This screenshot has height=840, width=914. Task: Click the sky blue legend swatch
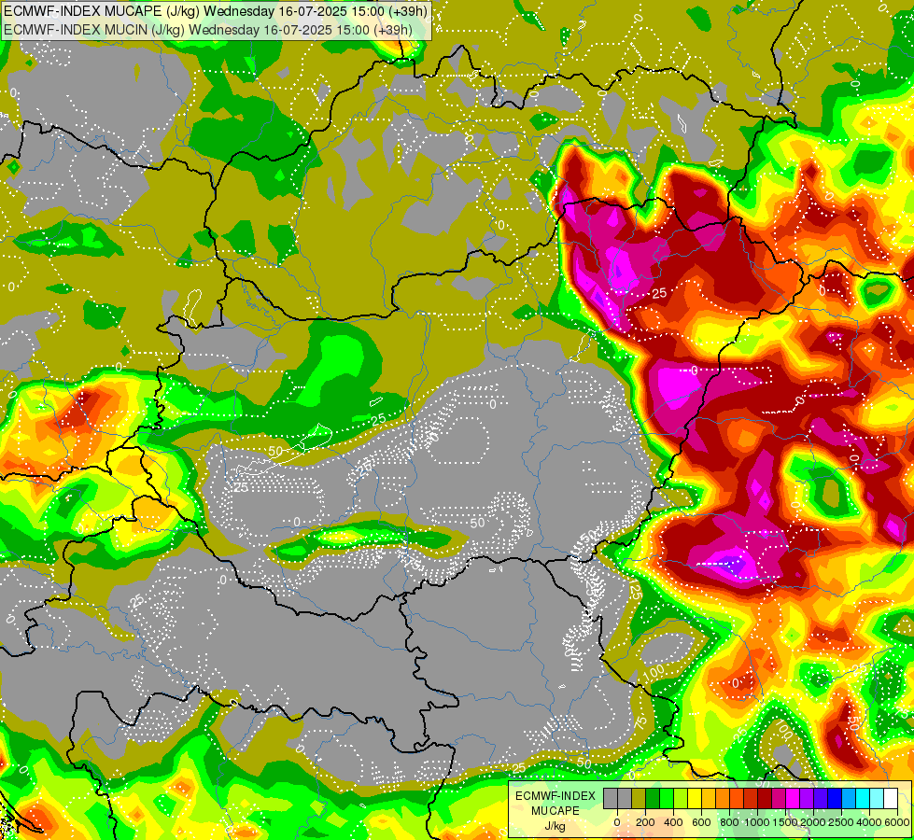pos(850,798)
